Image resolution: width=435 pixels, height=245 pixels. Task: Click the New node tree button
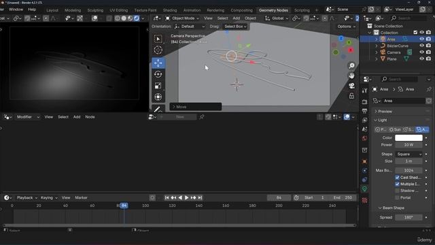pyautogui.click(x=180, y=117)
